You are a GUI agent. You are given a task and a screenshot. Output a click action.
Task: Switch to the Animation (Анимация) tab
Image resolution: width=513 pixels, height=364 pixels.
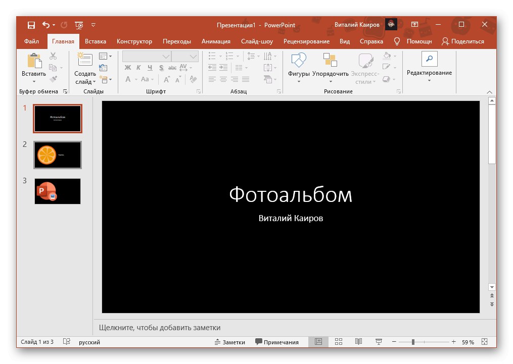[216, 41]
